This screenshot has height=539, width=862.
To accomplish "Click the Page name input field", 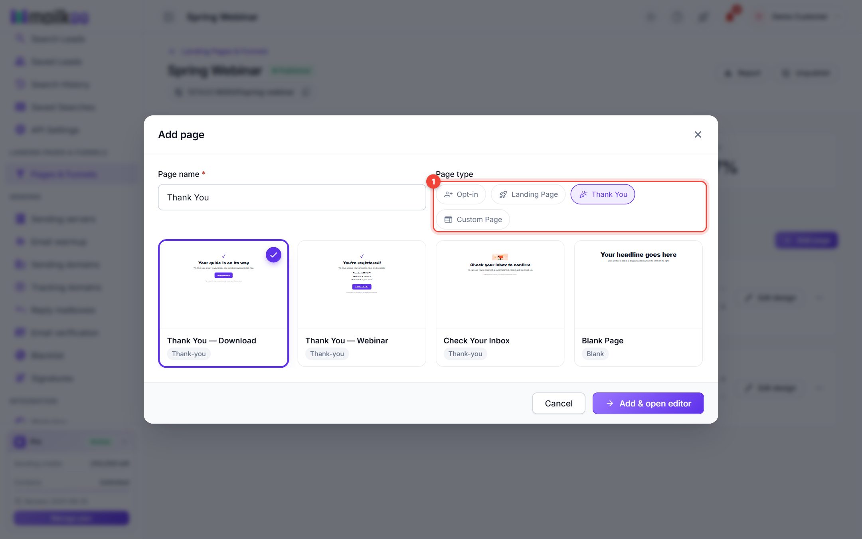I will [292, 197].
